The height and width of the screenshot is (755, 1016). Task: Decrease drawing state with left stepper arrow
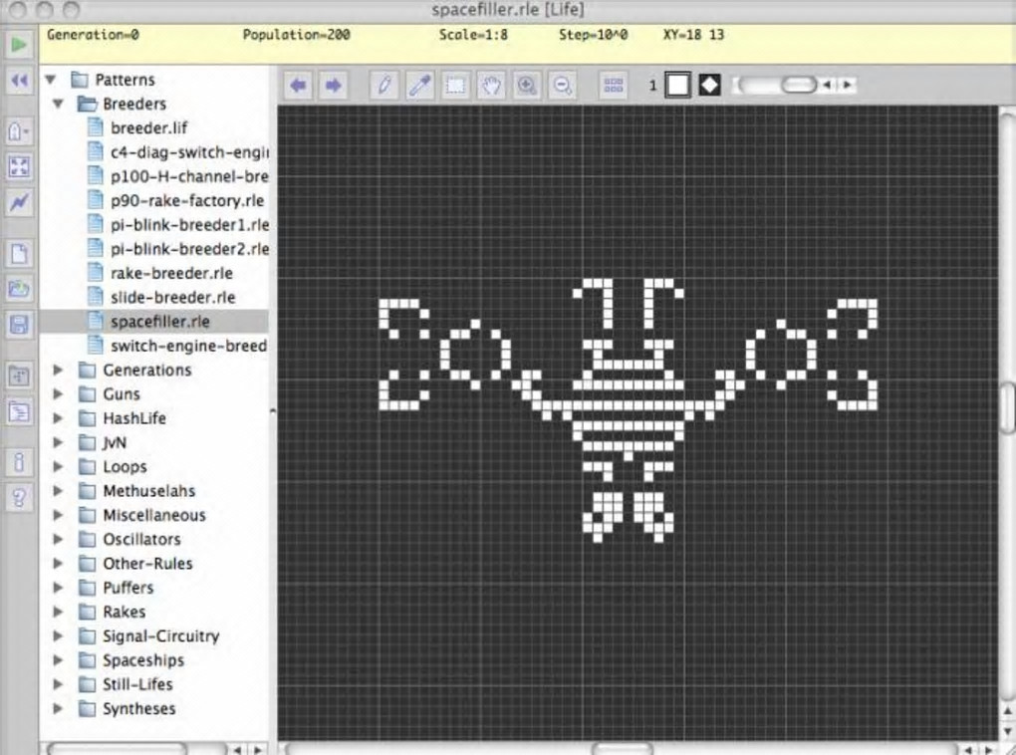point(827,85)
